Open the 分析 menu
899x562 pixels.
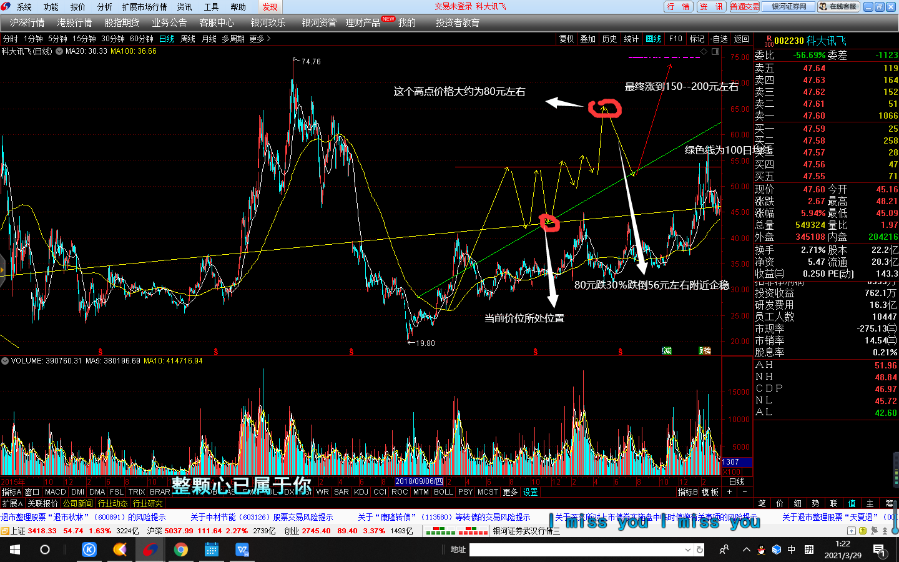point(104,7)
